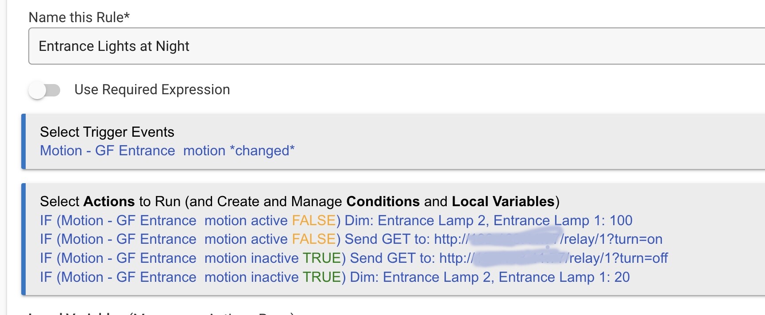
Task: Click the bold Conditions word in the actions heading
Action: (x=383, y=202)
